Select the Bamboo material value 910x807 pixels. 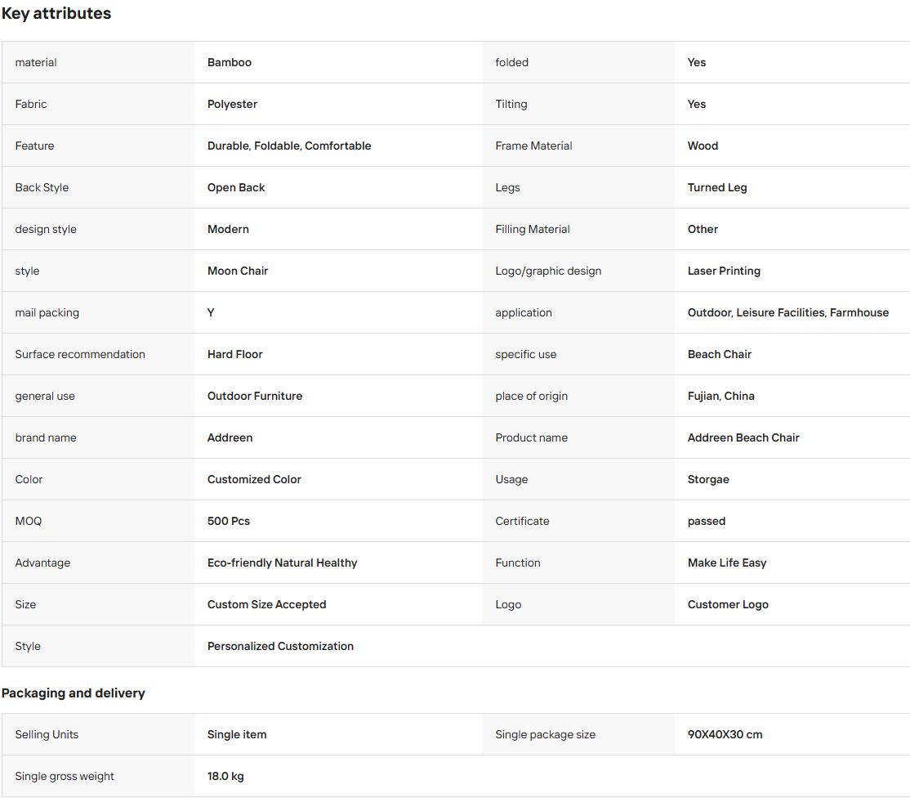(x=230, y=62)
